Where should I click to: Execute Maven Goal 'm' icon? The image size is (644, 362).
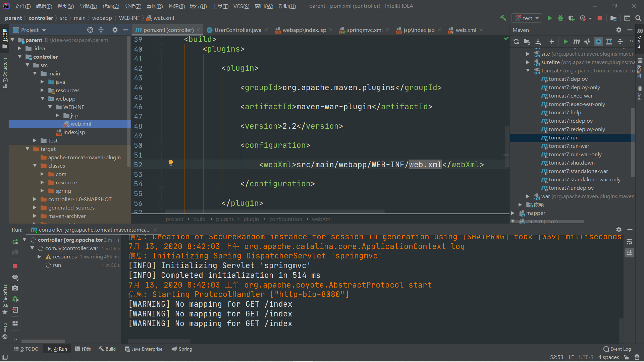coord(577,42)
